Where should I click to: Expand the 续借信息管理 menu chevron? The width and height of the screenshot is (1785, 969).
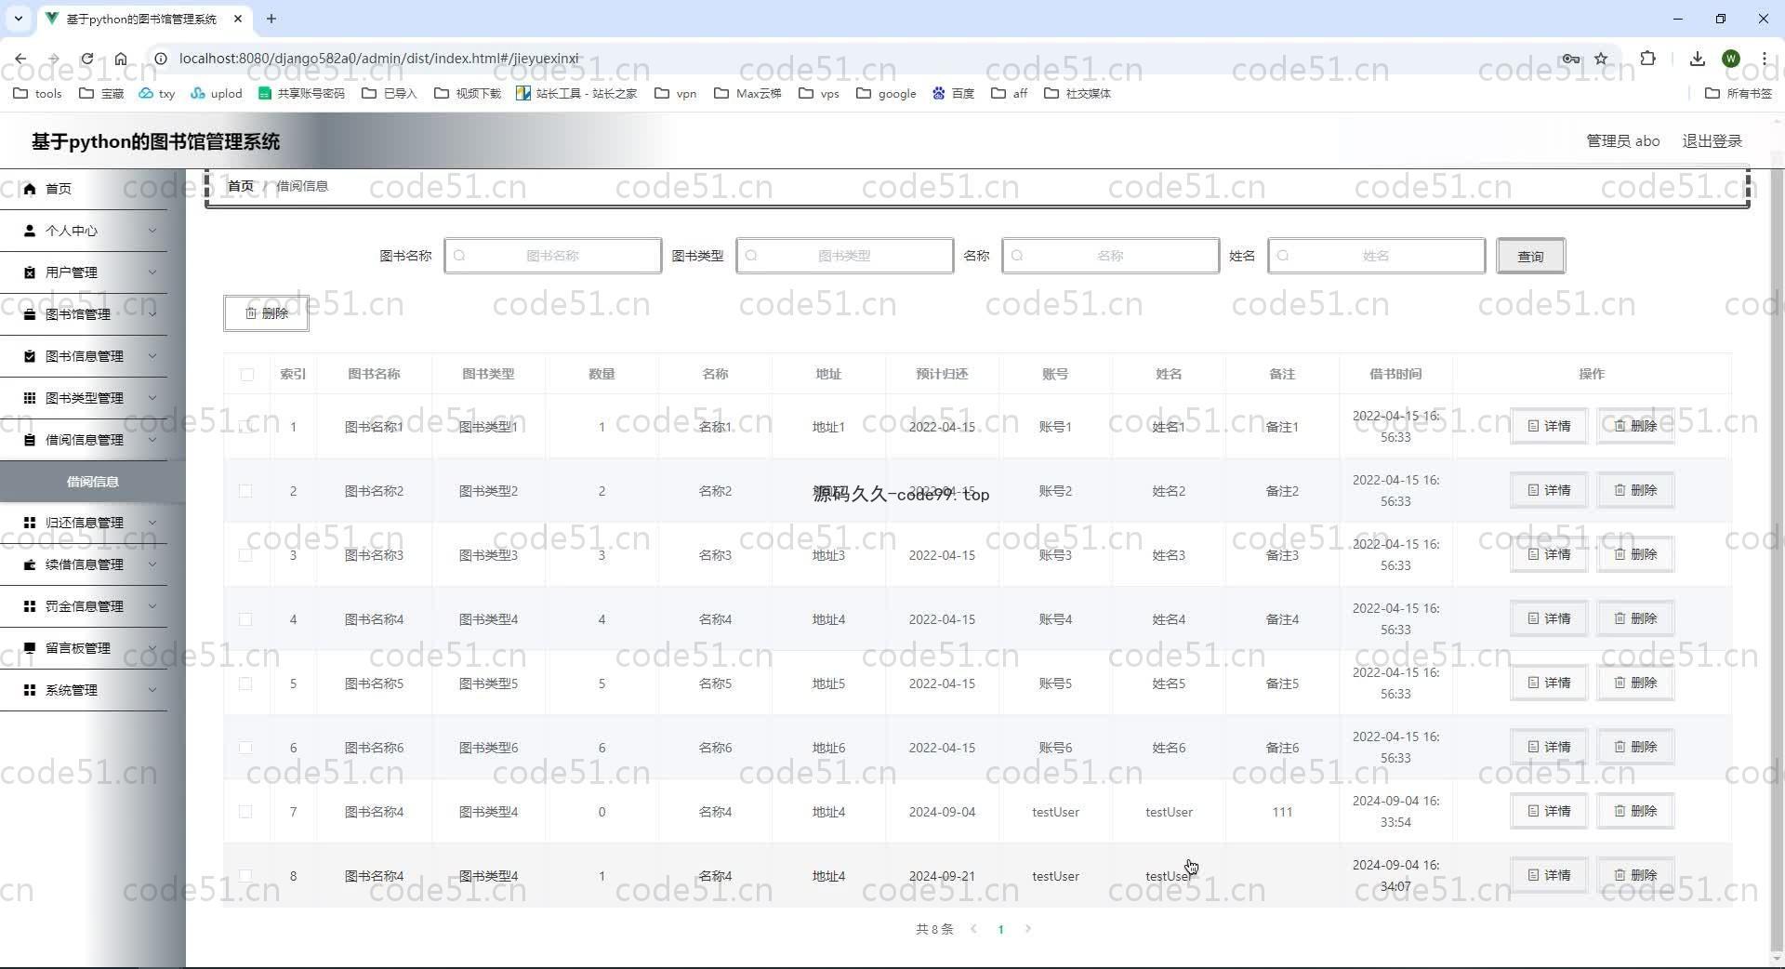coord(152,564)
